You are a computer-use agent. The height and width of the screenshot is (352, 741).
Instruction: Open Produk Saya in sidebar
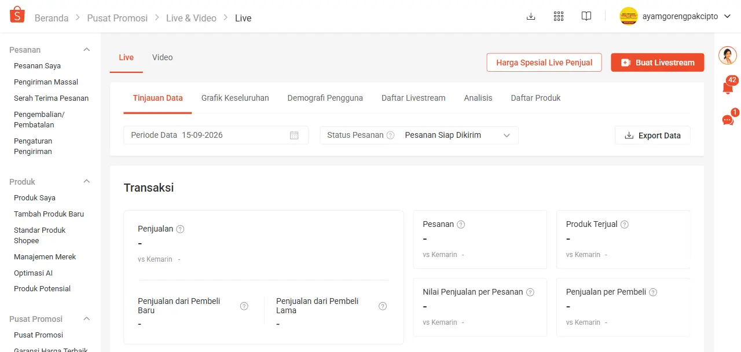pos(35,198)
